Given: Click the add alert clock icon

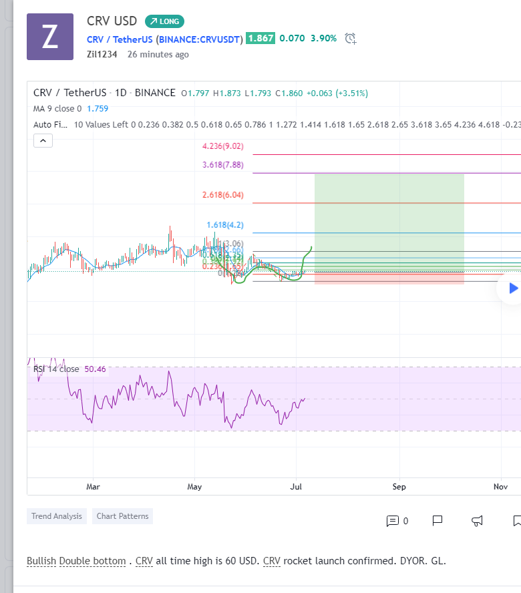Looking at the screenshot, I should pyautogui.click(x=351, y=39).
